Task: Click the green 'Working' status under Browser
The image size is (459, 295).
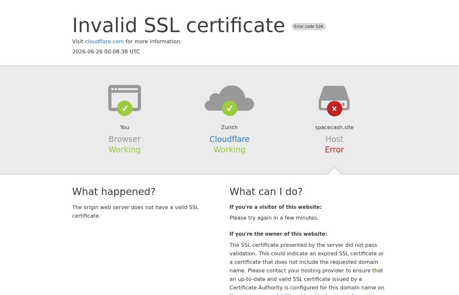Action: click(125, 149)
